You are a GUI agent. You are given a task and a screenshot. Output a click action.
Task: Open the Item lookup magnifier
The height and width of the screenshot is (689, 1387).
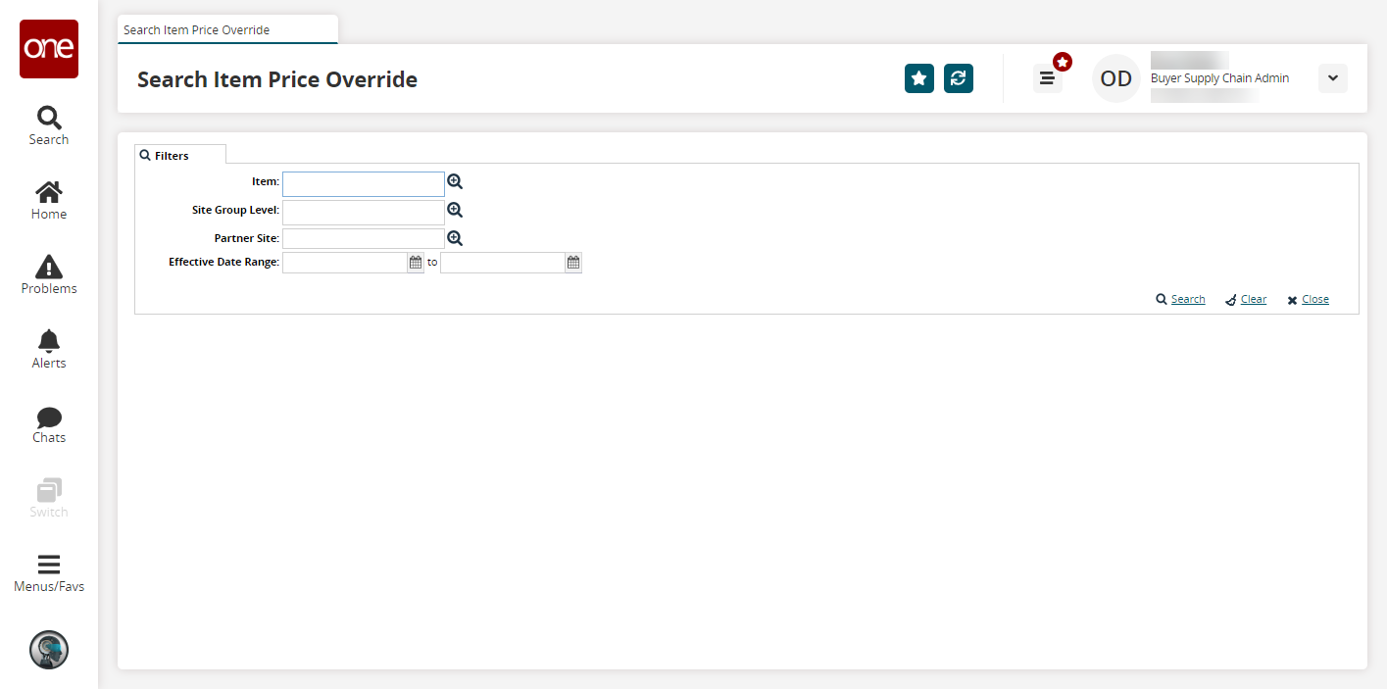(455, 181)
